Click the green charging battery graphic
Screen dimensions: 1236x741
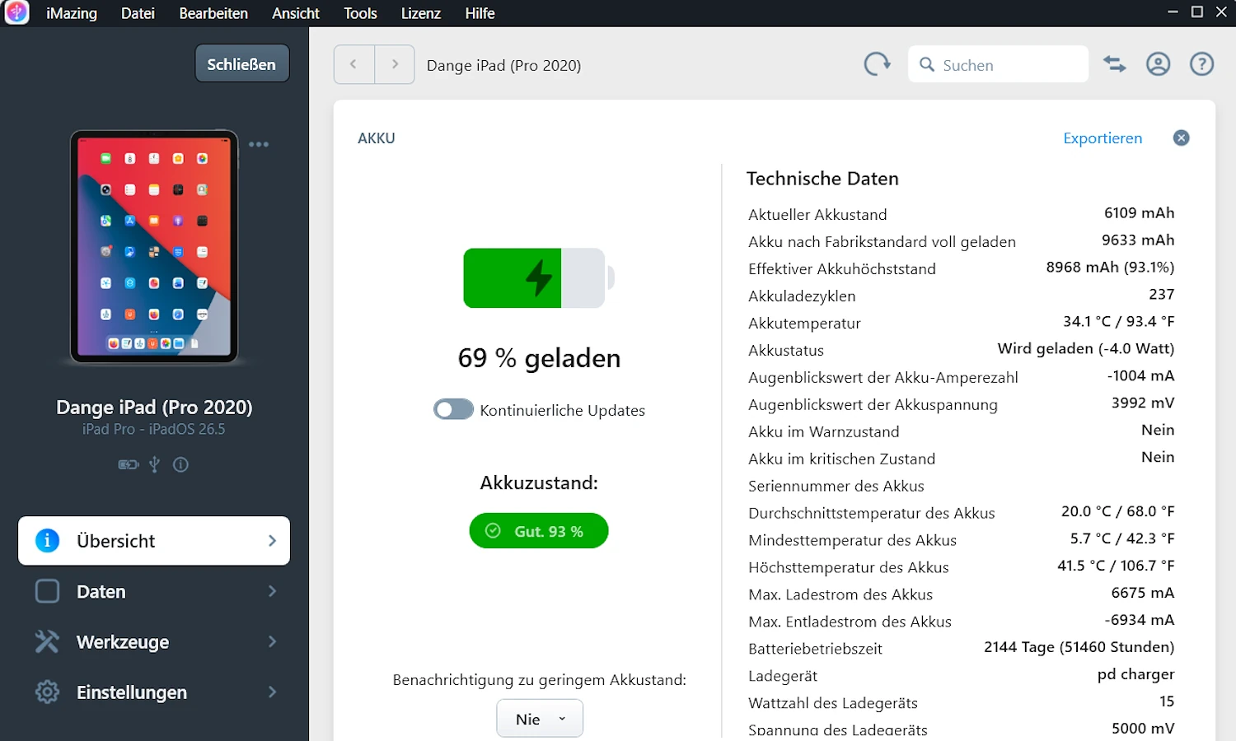[539, 278]
